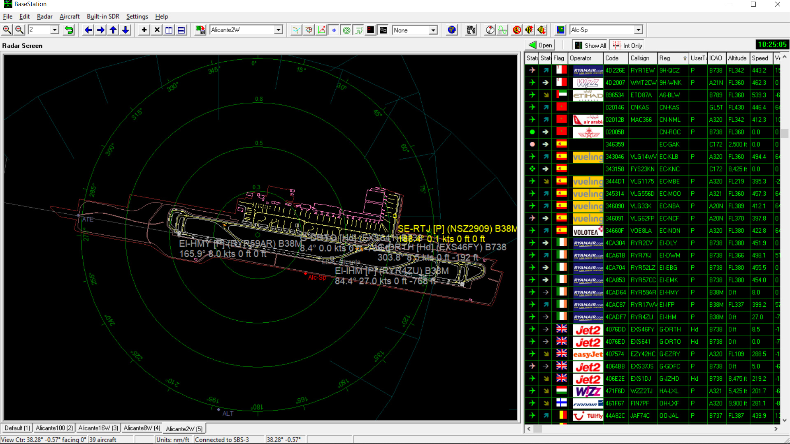
Task: Switch to the Alicante100 (2) tab
Action: pyautogui.click(x=54, y=428)
